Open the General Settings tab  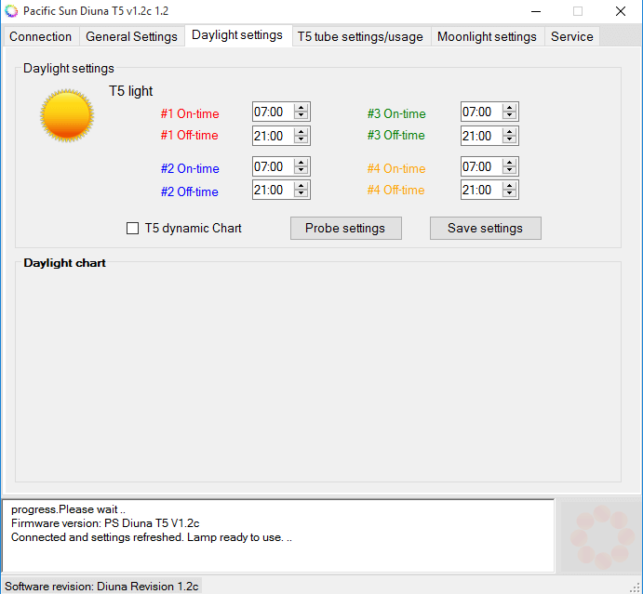coord(131,36)
